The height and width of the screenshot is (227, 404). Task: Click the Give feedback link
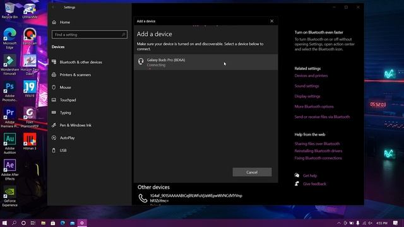tap(314, 183)
